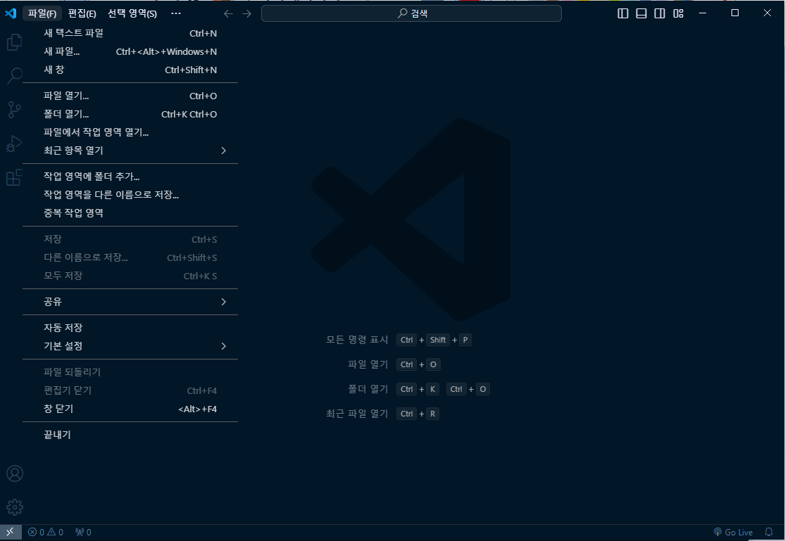
Task: Expand the 공유 submenu
Action: tap(130, 302)
